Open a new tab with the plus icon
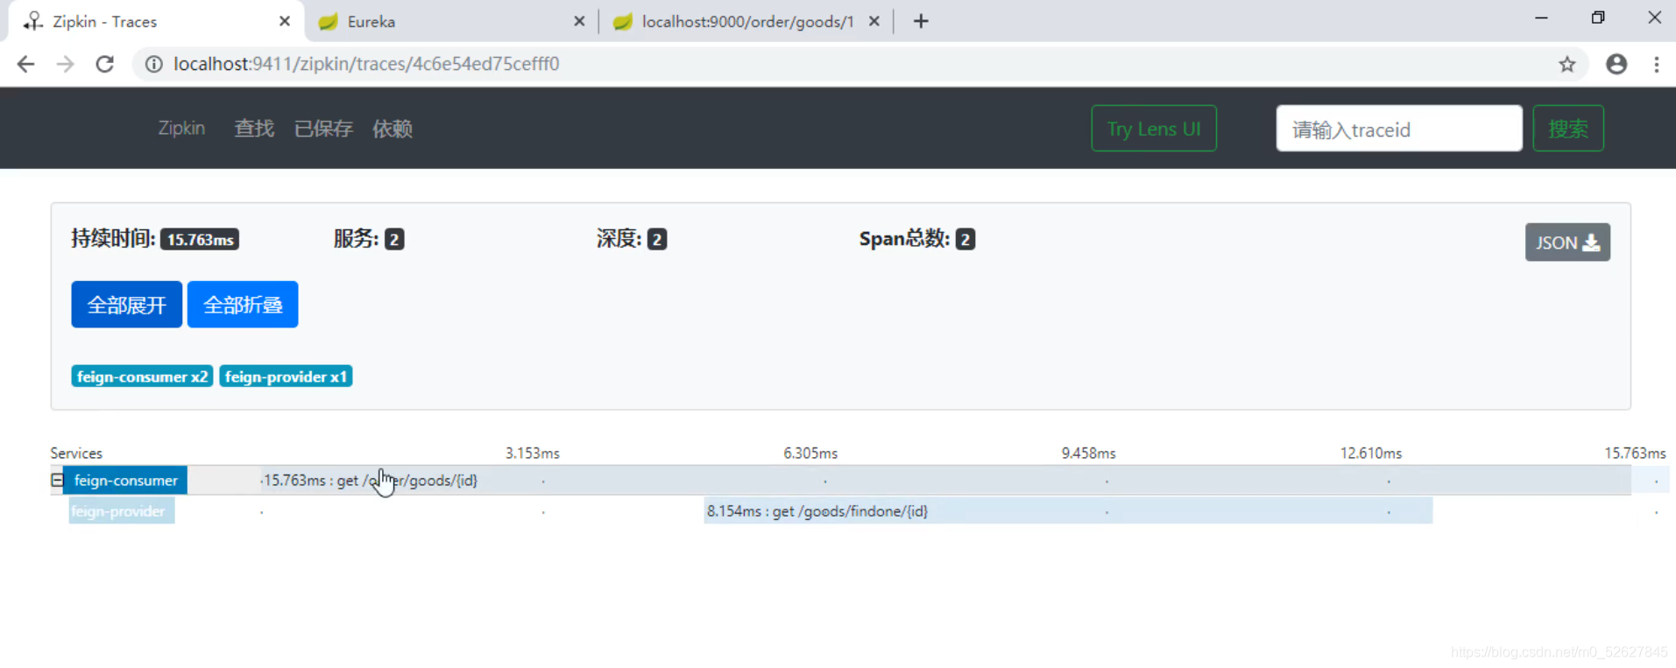 [921, 21]
